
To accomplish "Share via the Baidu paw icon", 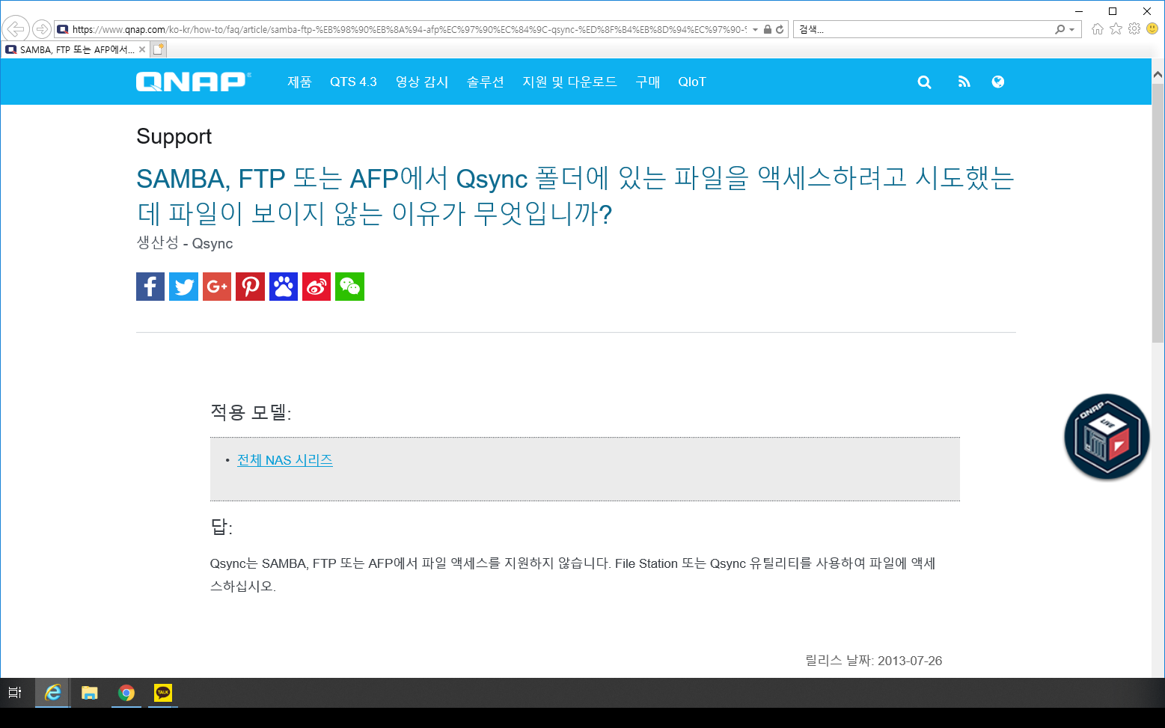I will pyautogui.click(x=284, y=287).
